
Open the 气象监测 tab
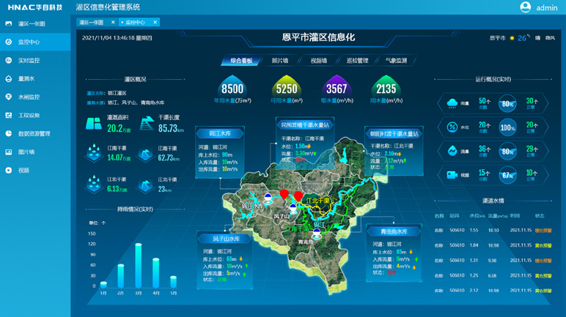click(x=396, y=61)
